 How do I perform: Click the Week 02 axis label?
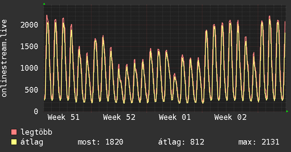[x=230, y=117]
